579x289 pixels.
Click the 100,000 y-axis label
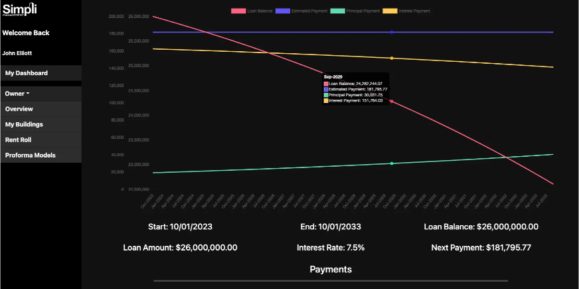(116, 103)
